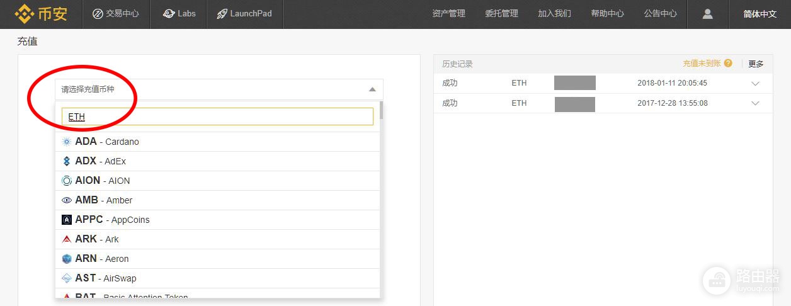Image resolution: width=791 pixels, height=306 pixels.
Task: Go to 委托管理 order management
Action: pos(502,13)
